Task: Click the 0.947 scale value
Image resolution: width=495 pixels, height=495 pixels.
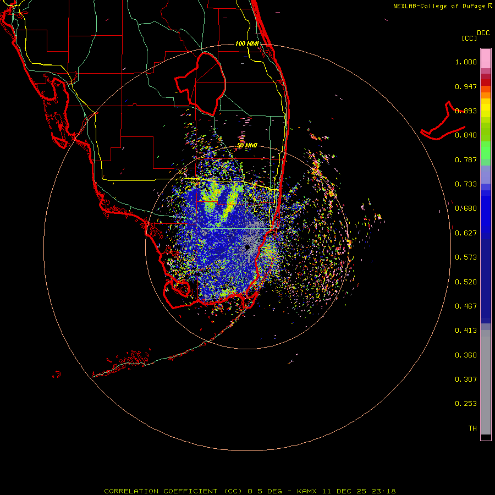Action: pos(466,86)
